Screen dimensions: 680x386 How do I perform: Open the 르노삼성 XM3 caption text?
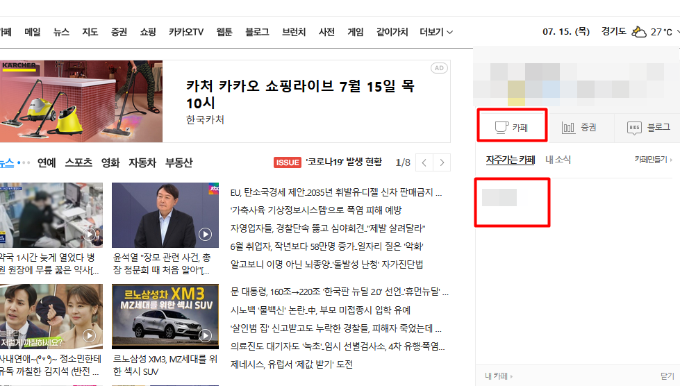165,365
